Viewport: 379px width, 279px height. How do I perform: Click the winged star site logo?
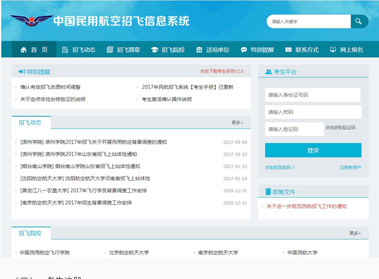click(x=31, y=21)
